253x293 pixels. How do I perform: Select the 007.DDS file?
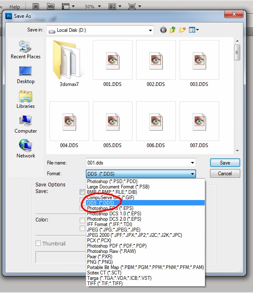pyautogui.click(x=199, y=125)
